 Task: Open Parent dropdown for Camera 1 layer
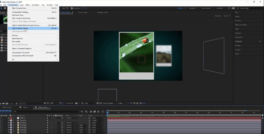click(97, 120)
